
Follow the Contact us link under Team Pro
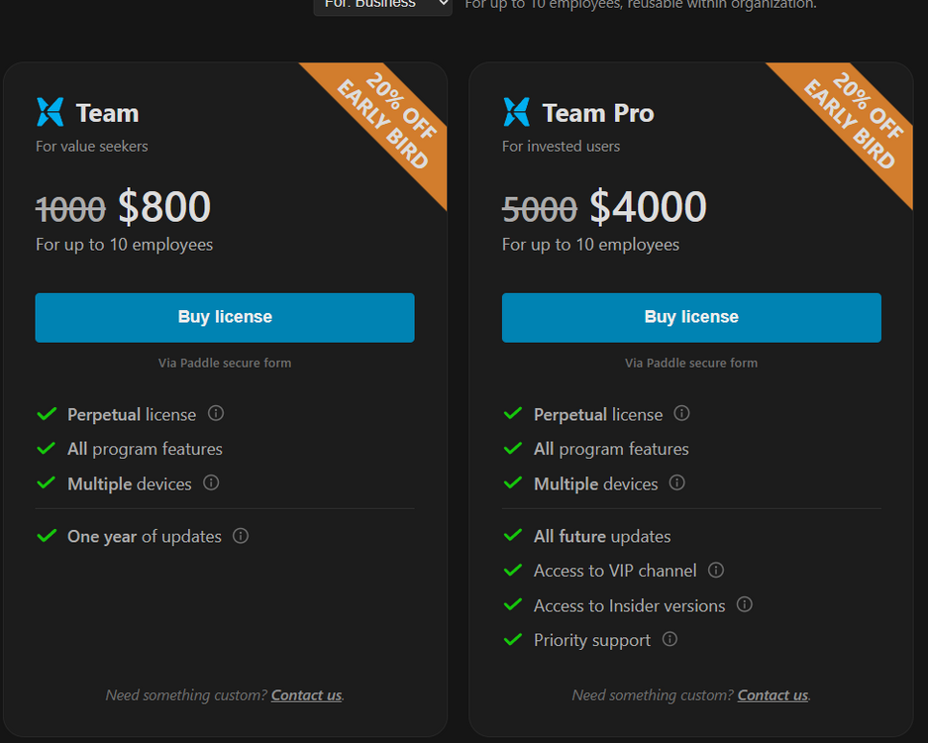click(x=773, y=695)
